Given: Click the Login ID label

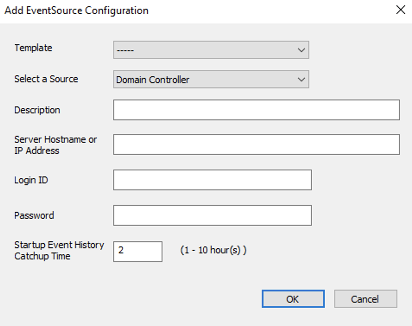Looking at the screenshot, I should [31, 180].
